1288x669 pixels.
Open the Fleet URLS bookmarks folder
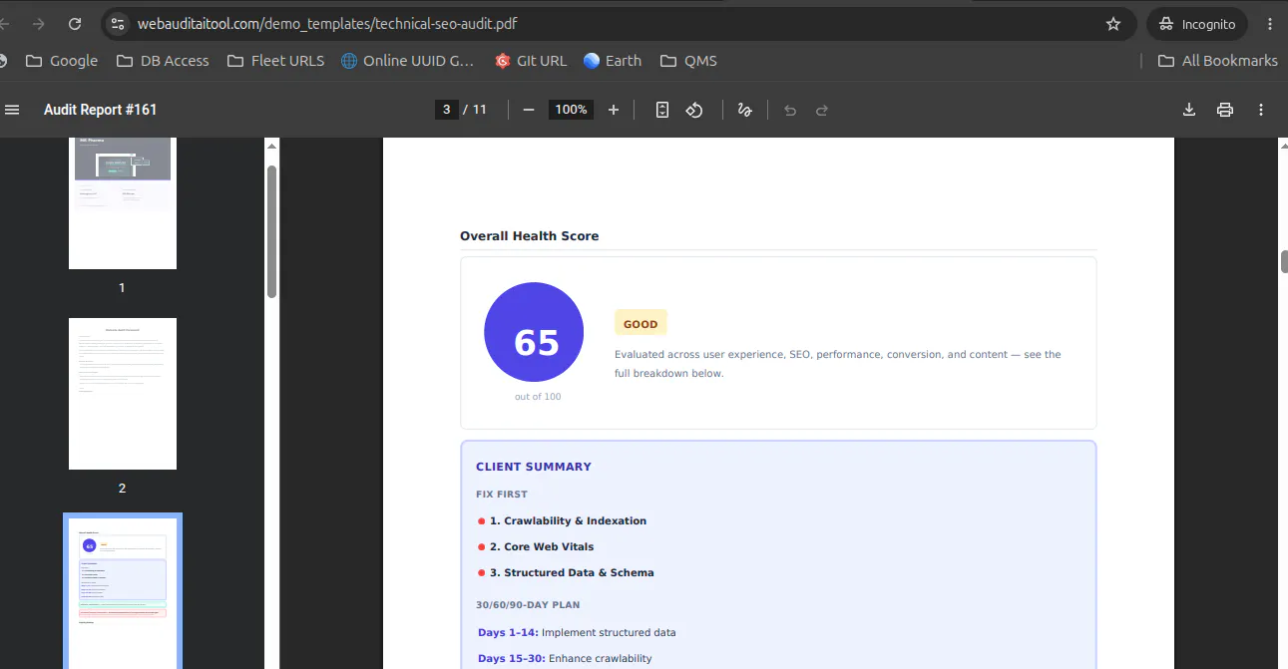[275, 61]
